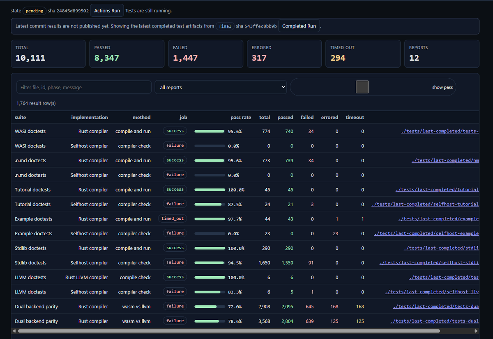The height and width of the screenshot is (339, 493).
Task: Click the final tag badge
Action: 225,26
